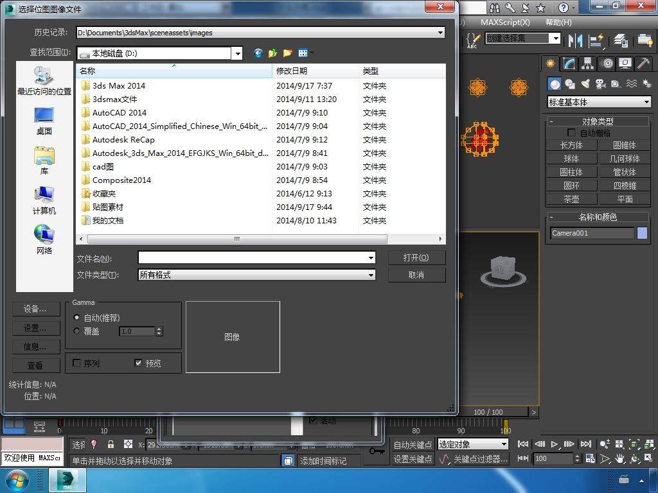Select the Systems category icon
658x493 pixels.
pos(646,84)
